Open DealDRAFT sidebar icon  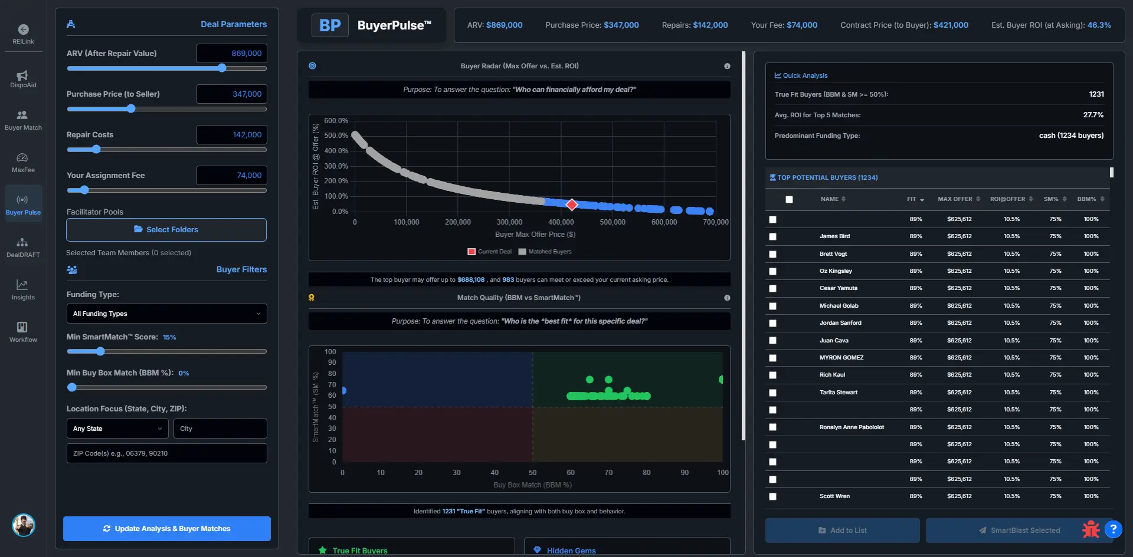[x=22, y=242]
